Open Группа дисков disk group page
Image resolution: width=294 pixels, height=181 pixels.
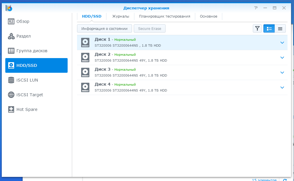[36, 51]
